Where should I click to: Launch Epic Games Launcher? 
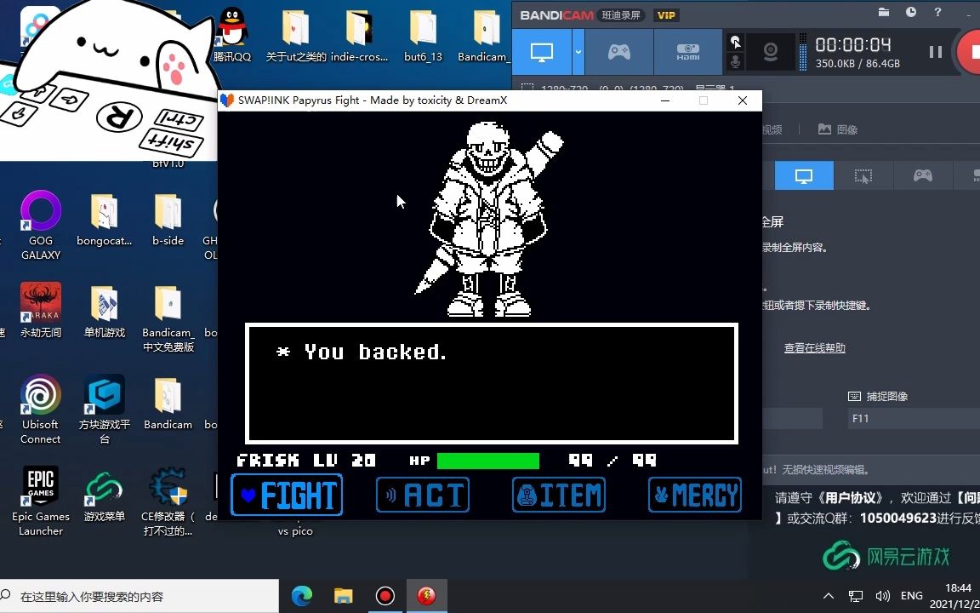(41, 501)
